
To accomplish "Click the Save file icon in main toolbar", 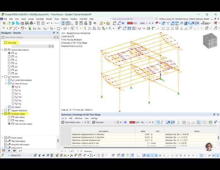I will (27, 23).
